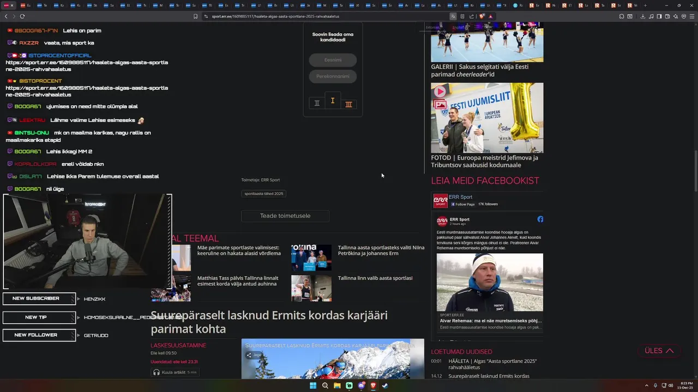
Task: Open the downloads icon in browser toolbar
Action: pyautogui.click(x=643, y=16)
